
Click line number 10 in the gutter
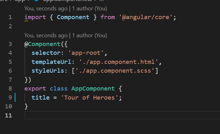[x=8, y=106]
